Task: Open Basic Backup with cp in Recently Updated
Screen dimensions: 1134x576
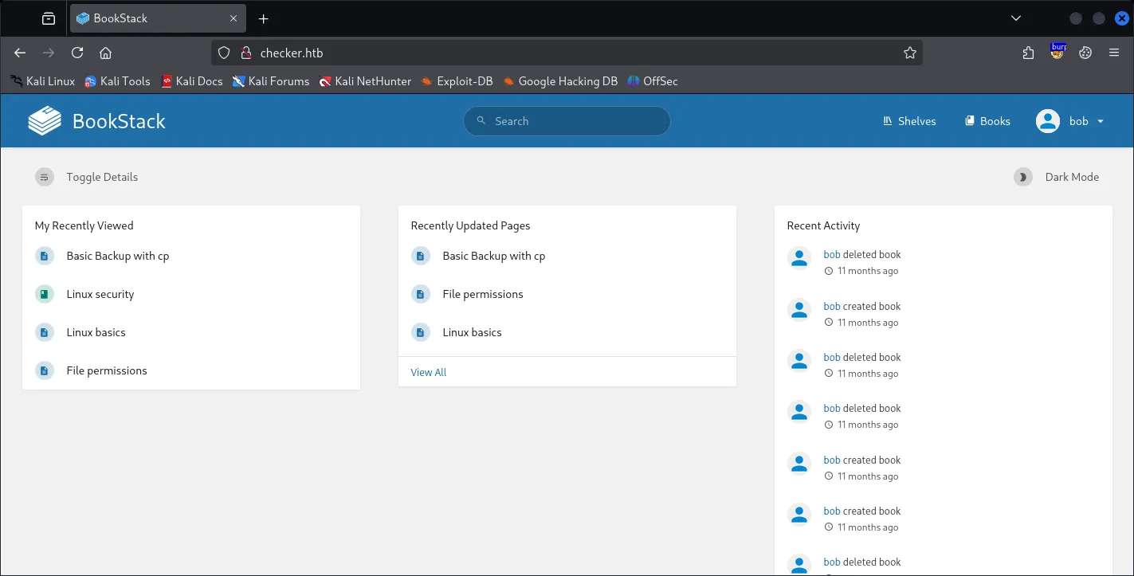Action: coord(494,256)
